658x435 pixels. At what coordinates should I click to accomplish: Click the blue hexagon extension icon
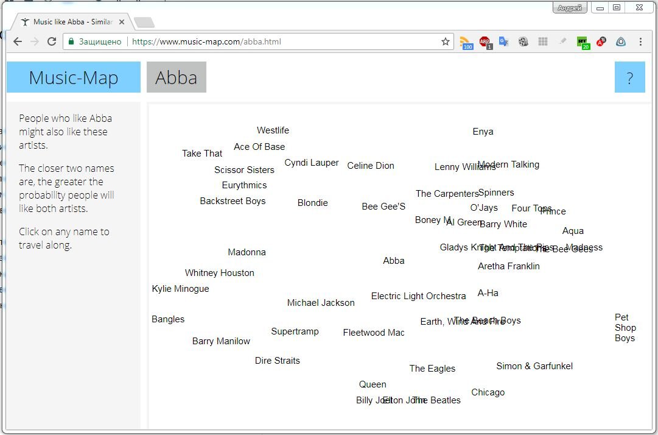(x=621, y=41)
